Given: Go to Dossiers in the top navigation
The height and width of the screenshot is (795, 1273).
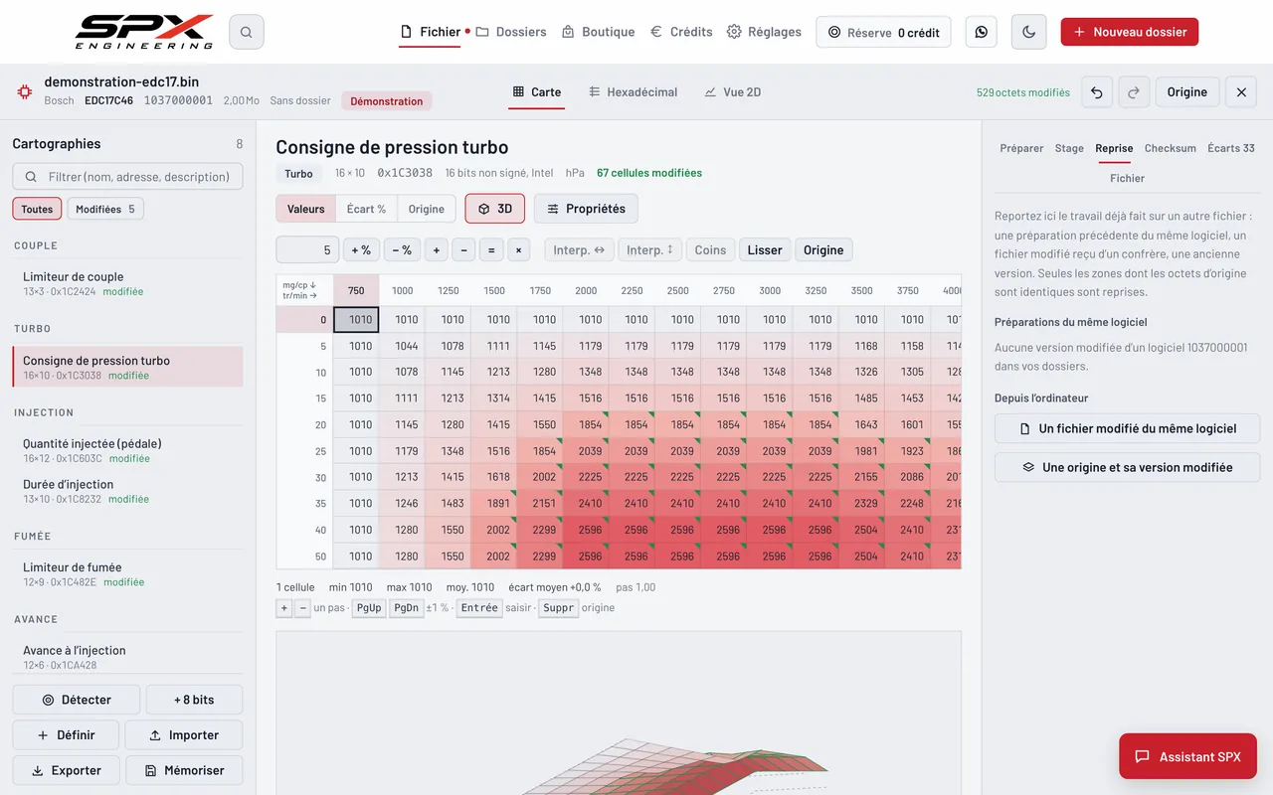Looking at the screenshot, I should click(511, 32).
